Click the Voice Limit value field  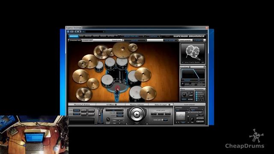click(165, 120)
